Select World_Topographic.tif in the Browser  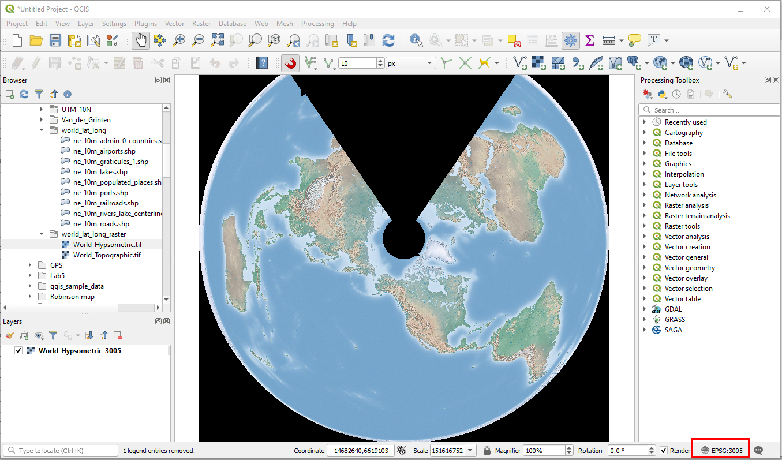[106, 255]
